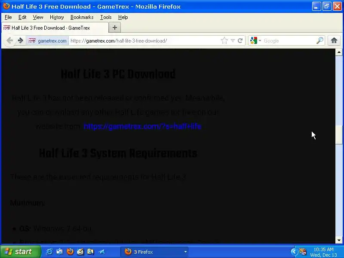Click the Half Life 3 System Requirements heading
344x258 pixels.
point(118,154)
